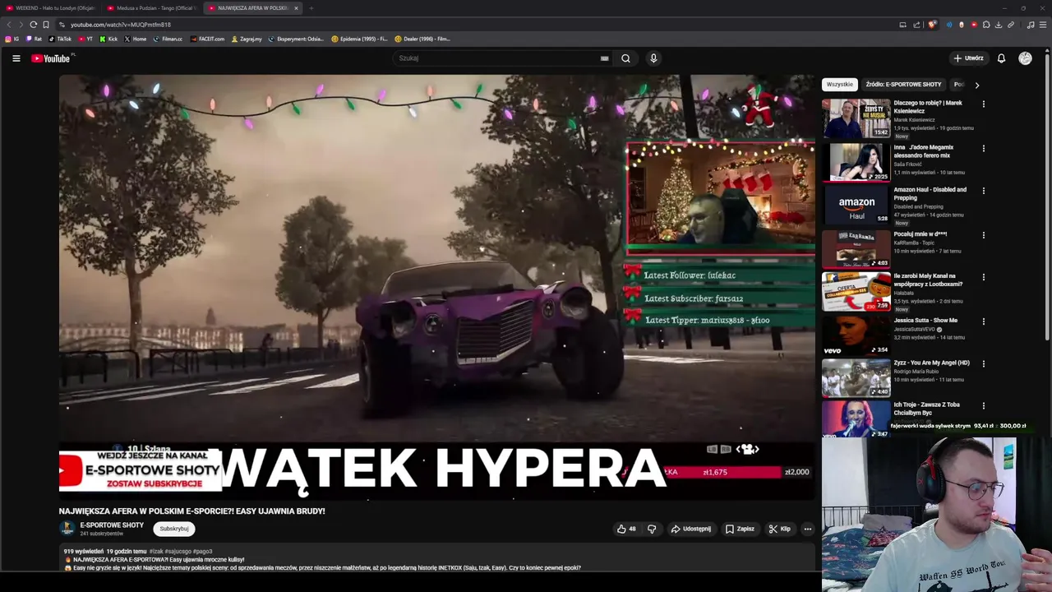The height and width of the screenshot is (592, 1052).
Task: Open the browser extensions puzzle icon
Action: point(986,25)
